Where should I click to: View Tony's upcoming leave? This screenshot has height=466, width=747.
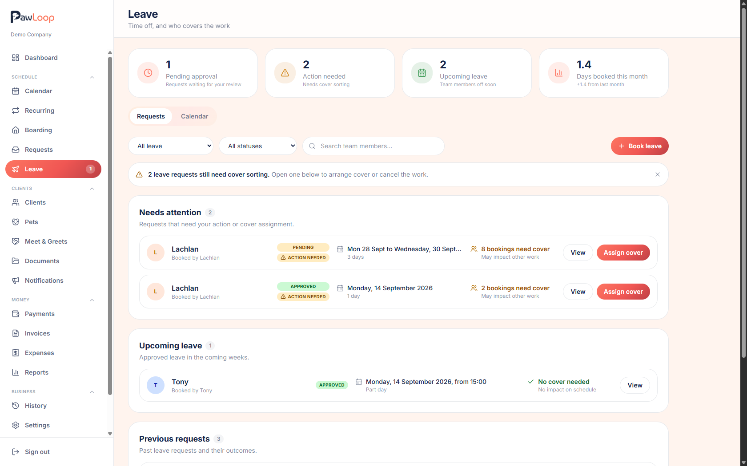(x=635, y=385)
